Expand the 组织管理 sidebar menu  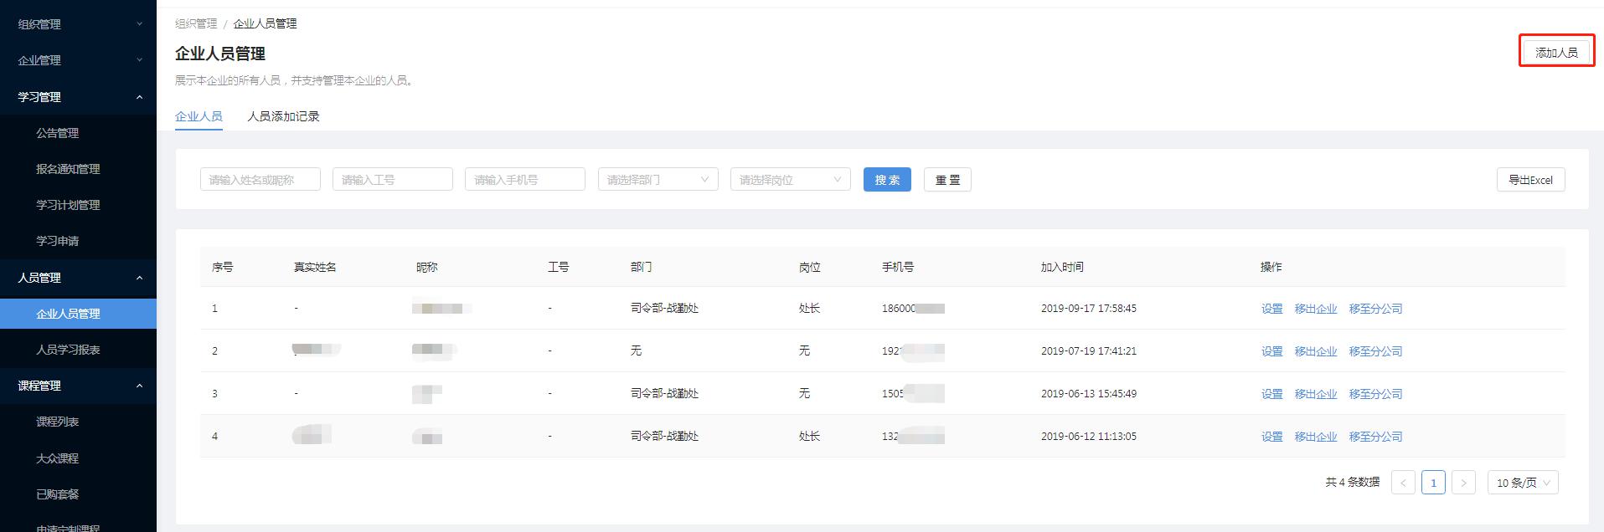coord(78,24)
